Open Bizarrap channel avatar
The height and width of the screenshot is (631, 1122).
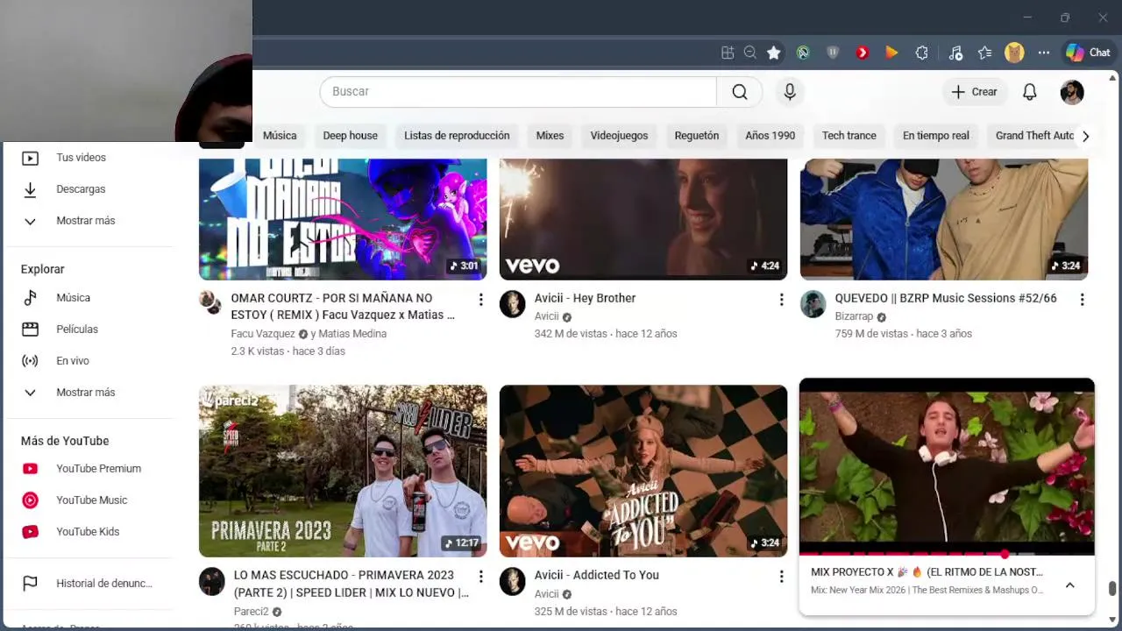click(813, 304)
